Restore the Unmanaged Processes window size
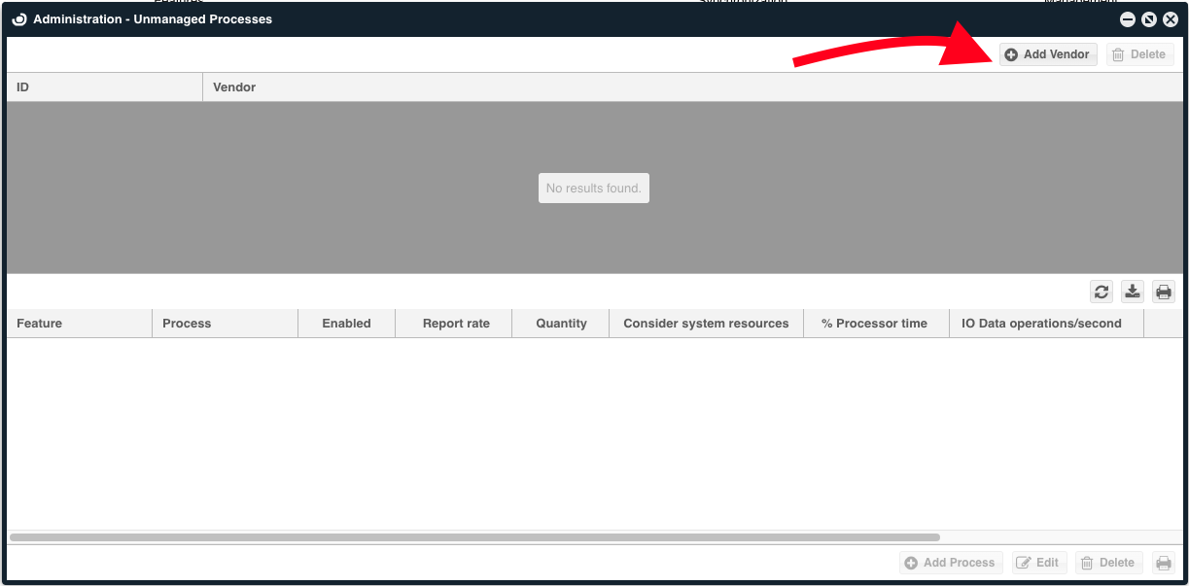The width and height of the screenshot is (1189, 586). (1149, 19)
